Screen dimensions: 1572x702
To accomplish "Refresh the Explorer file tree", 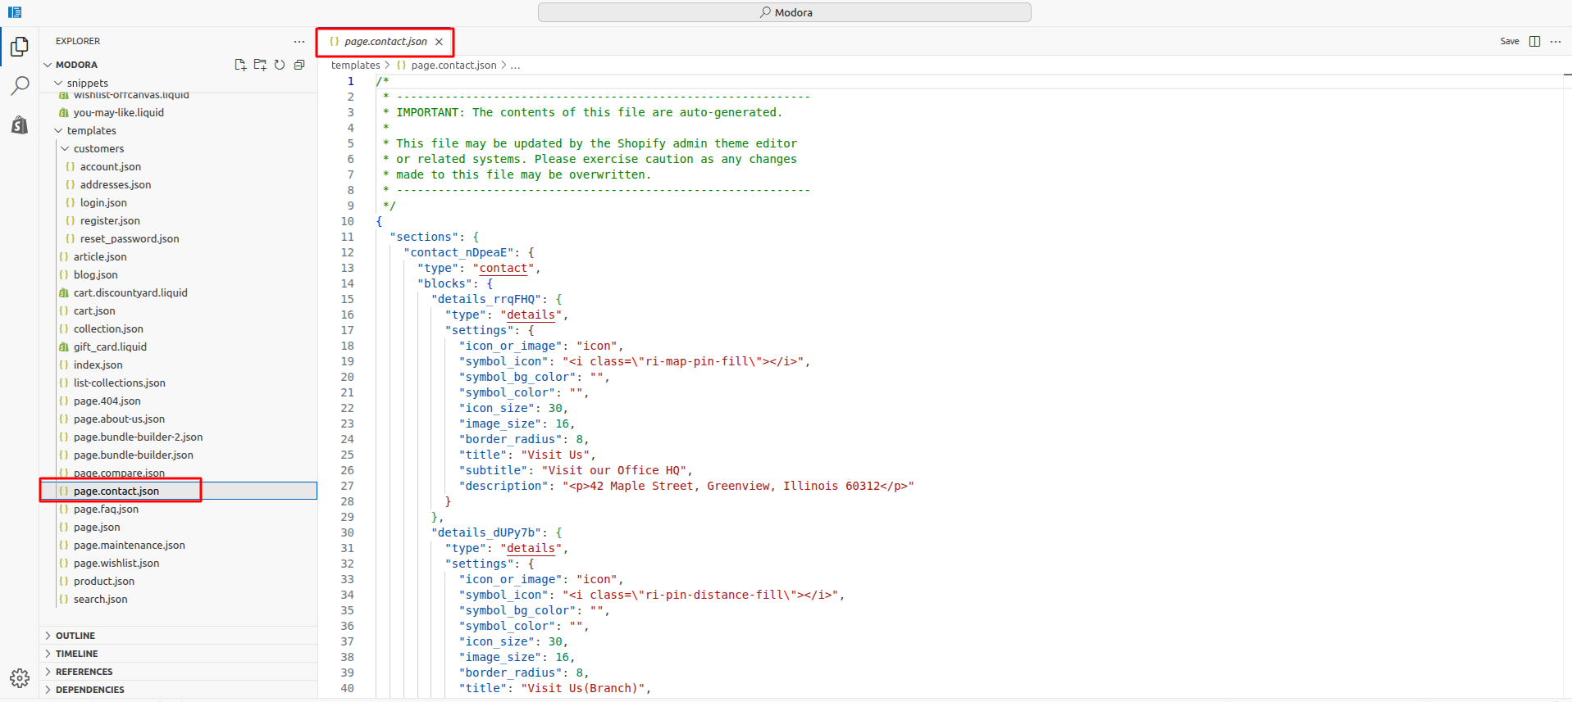I will 280,65.
